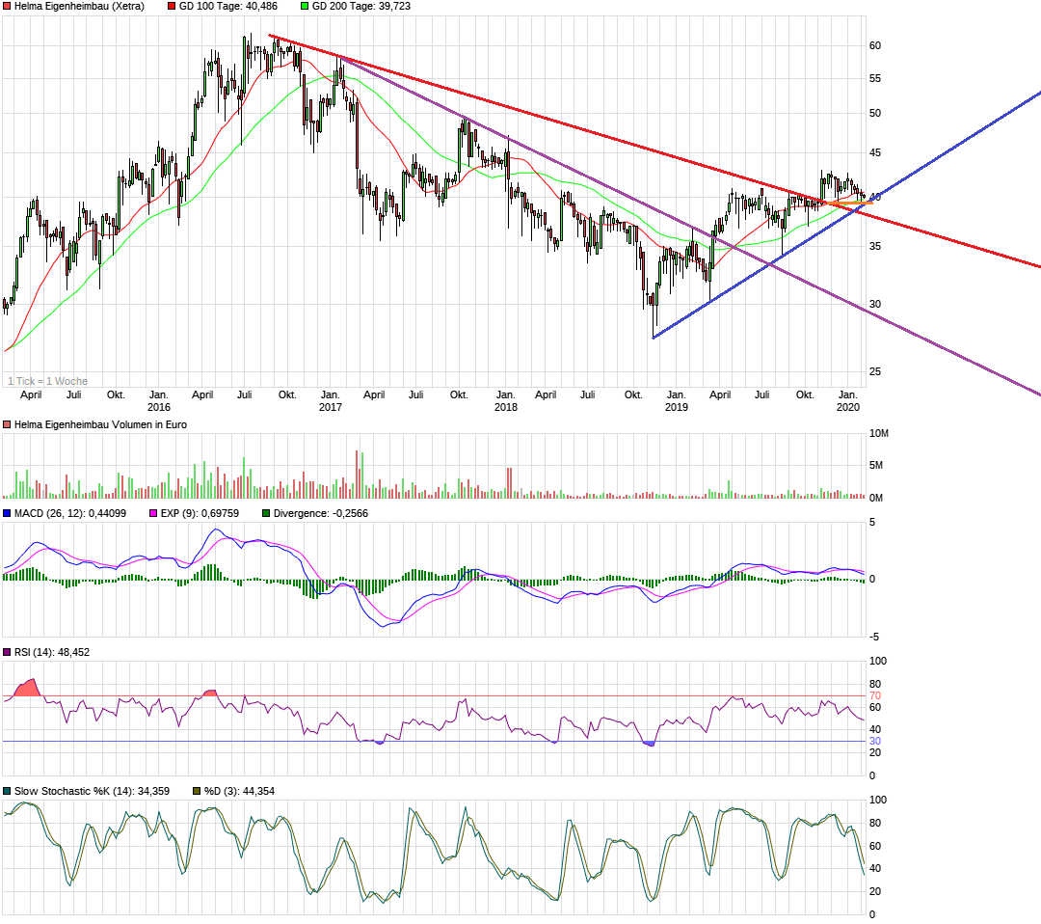1041x924 pixels.
Task: Click the price axis value 60
Action: tap(875, 46)
